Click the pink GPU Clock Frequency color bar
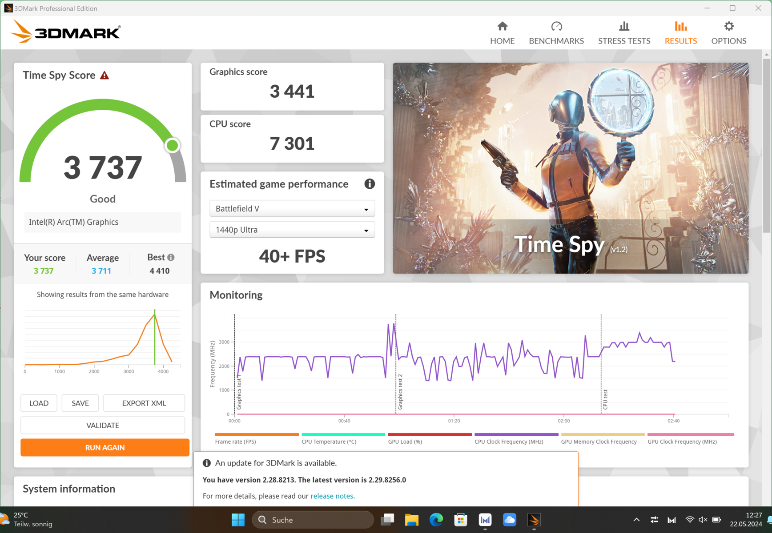The image size is (772, 533). point(691,434)
